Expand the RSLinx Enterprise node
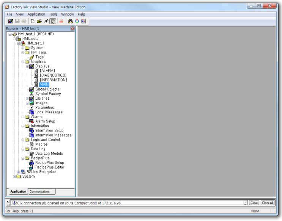This screenshot has height=221, width=282. click(x=19, y=172)
